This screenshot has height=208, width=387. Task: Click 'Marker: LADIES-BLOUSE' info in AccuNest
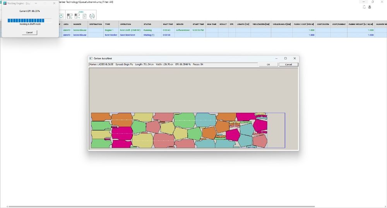[101, 64]
